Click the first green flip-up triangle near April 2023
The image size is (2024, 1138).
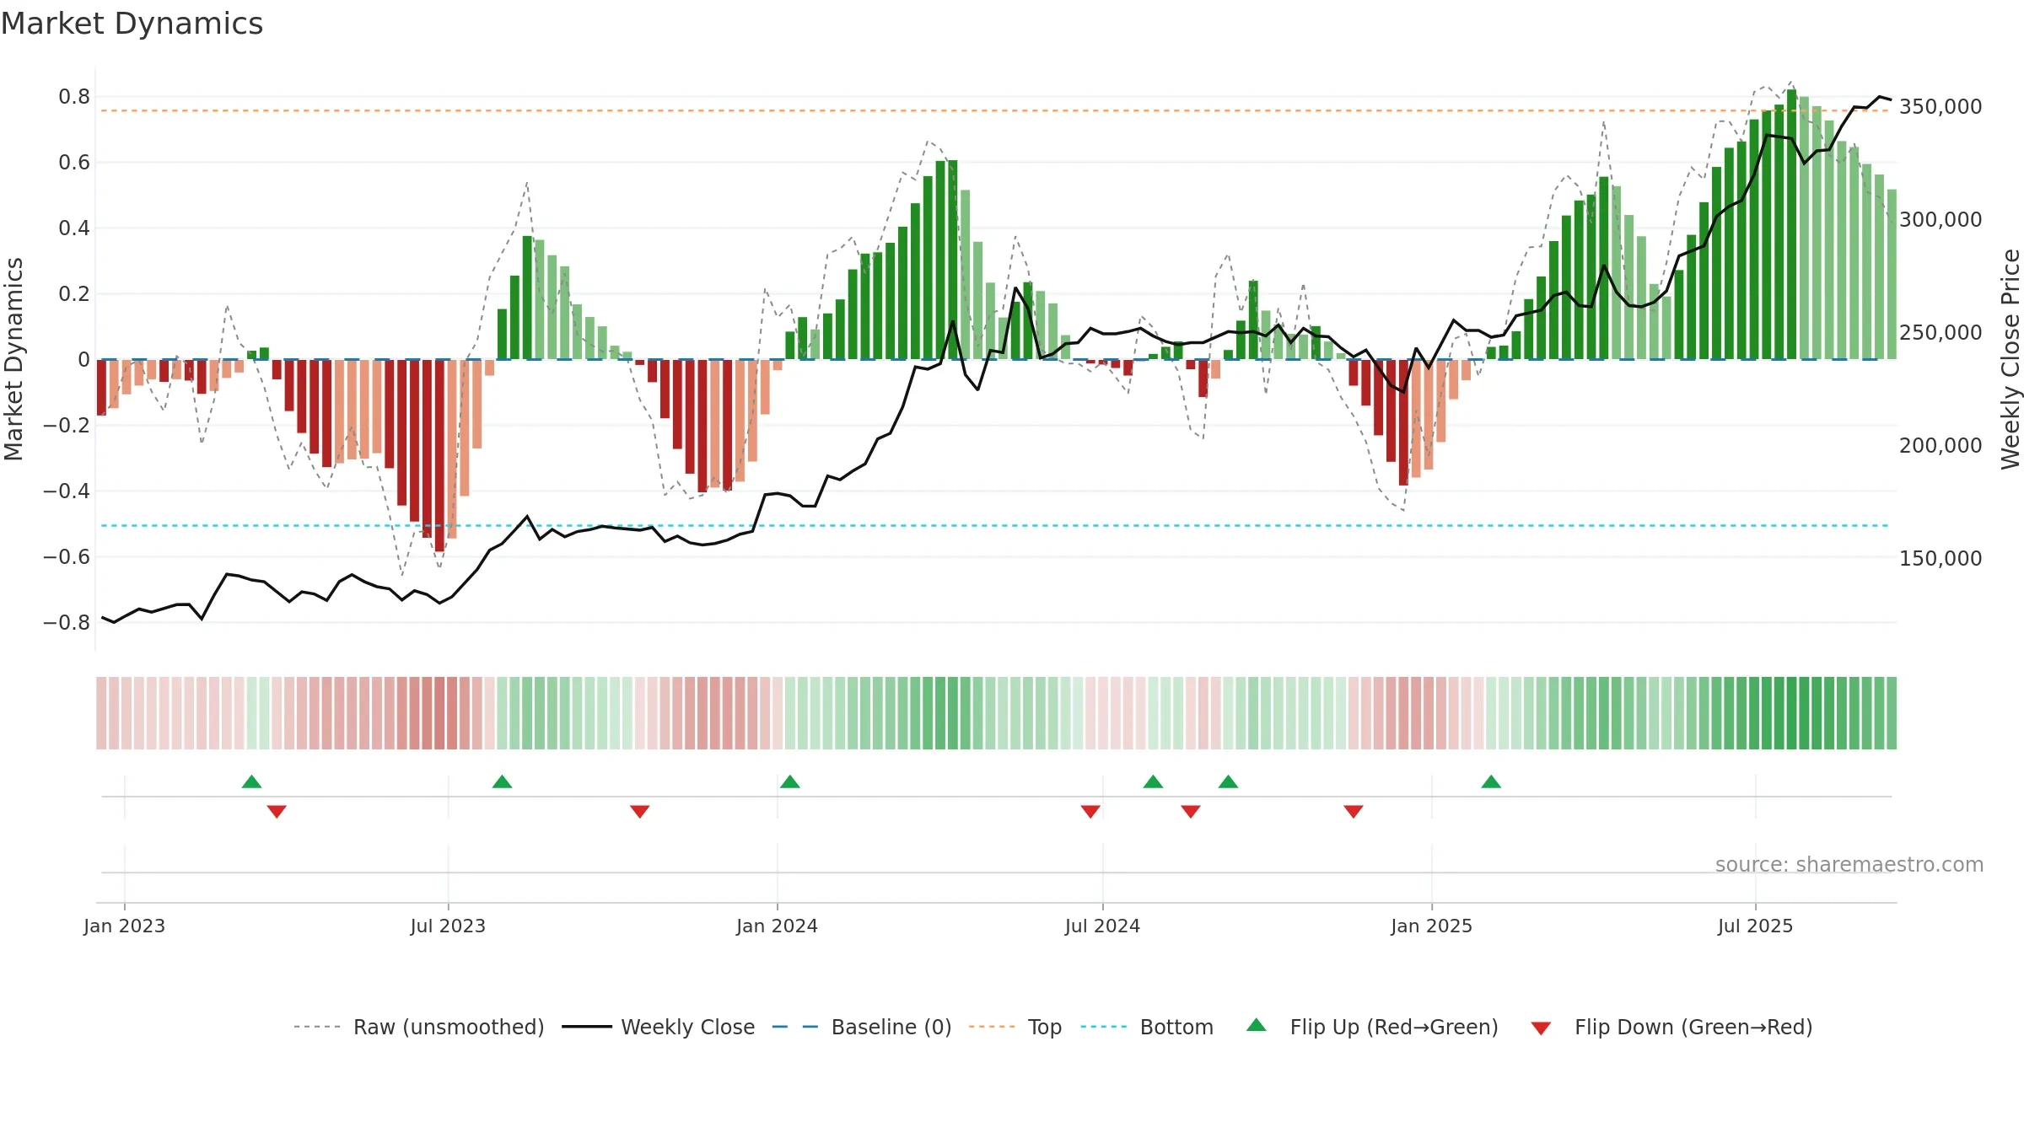click(x=251, y=781)
